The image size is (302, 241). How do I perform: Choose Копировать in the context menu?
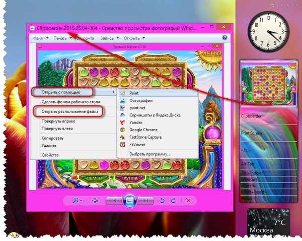tap(74, 138)
